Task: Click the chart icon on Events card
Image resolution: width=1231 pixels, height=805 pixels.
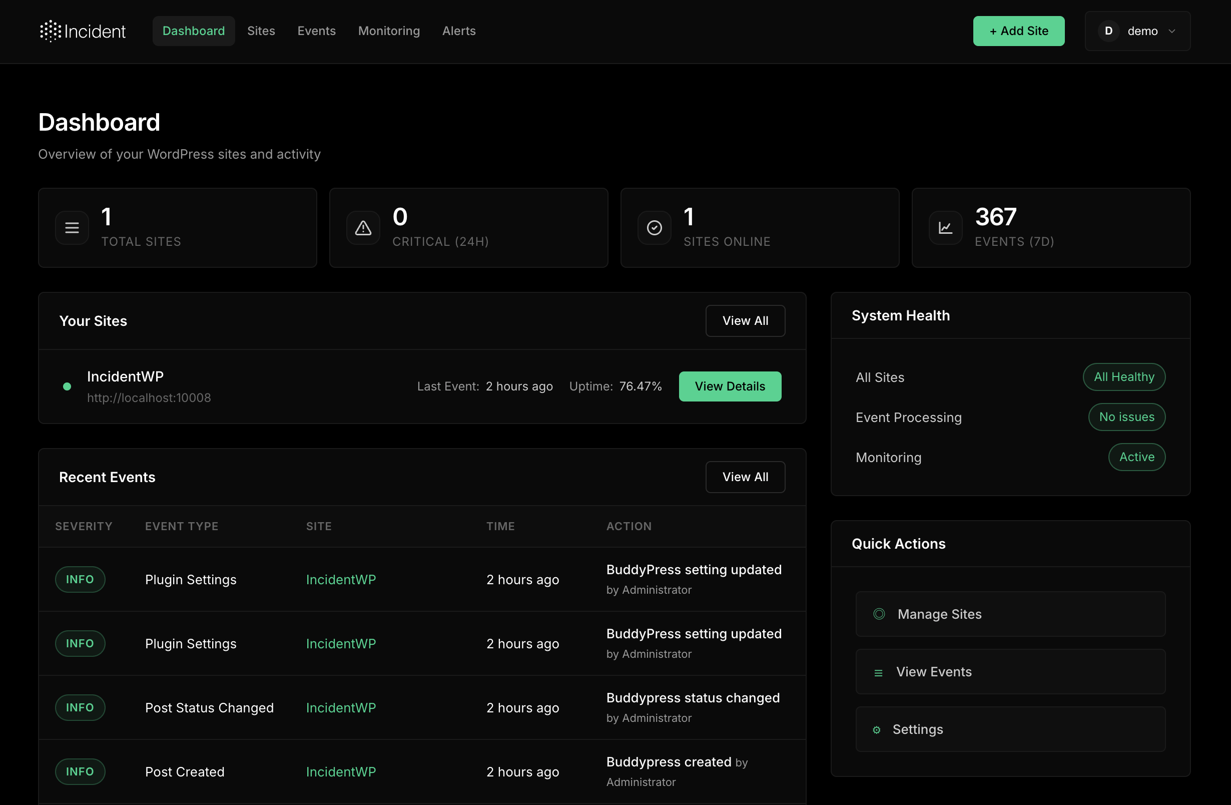Action: pyautogui.click(x=945, y=228)
